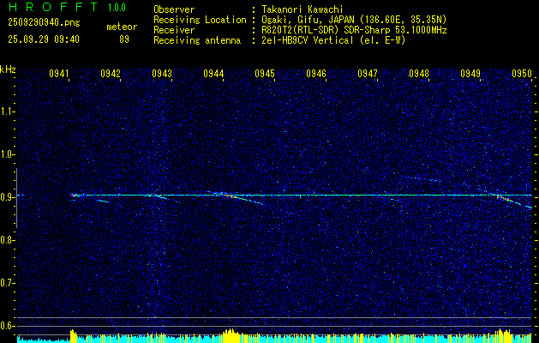539x343 pixels.
Task: Click the date stamp 25.09.29 09:40
Action: click(44, 39)
